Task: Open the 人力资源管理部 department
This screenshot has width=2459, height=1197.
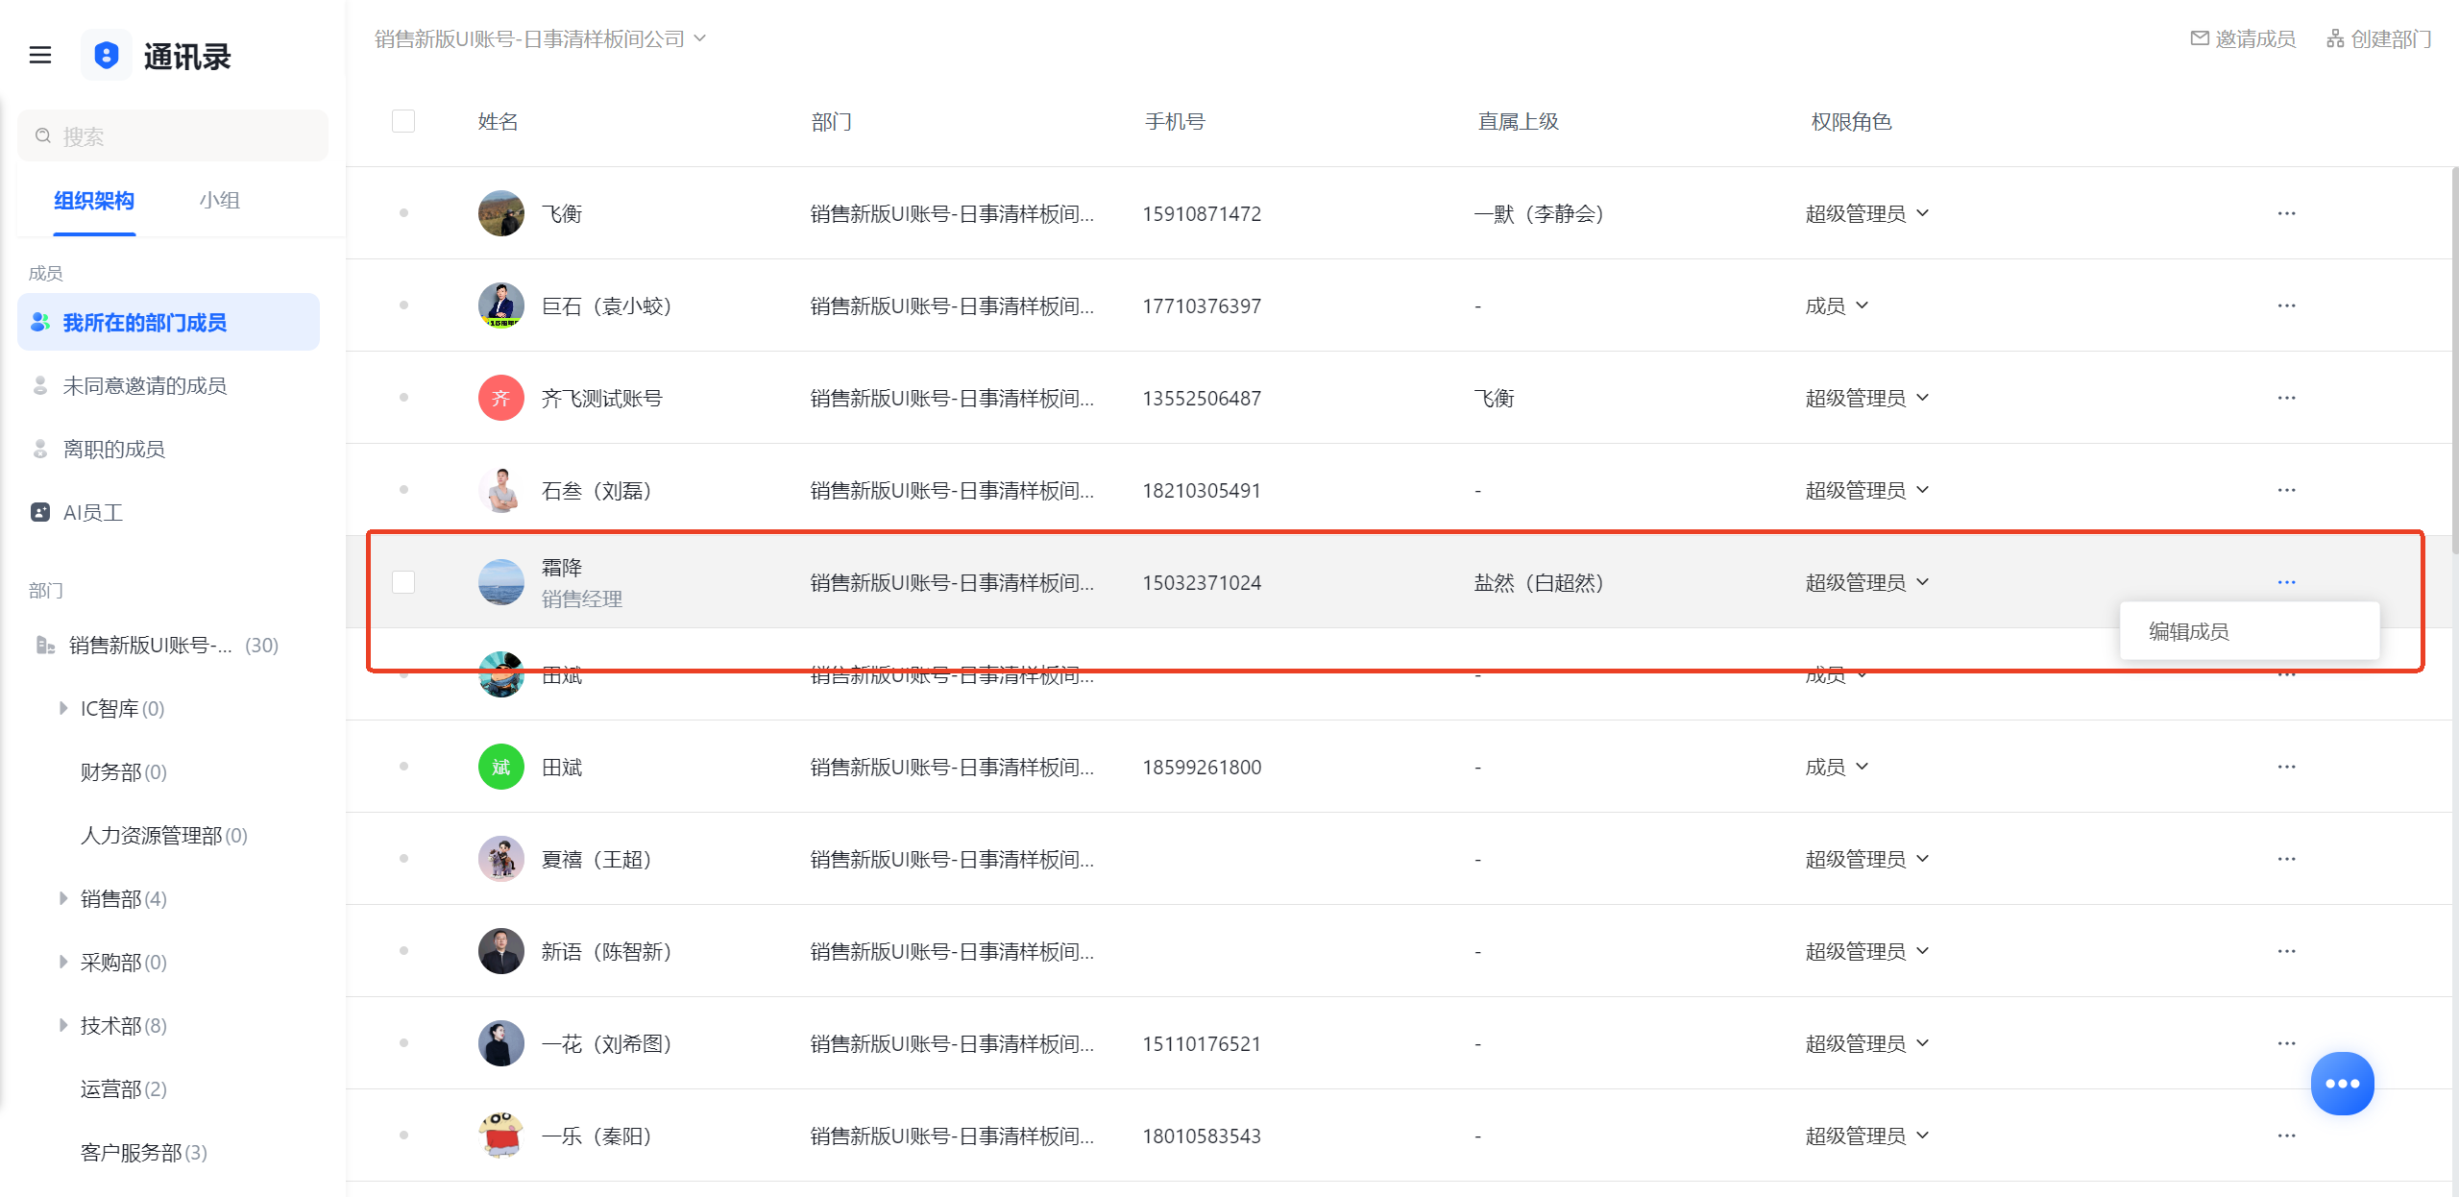Action: click(x=164, y=835)
